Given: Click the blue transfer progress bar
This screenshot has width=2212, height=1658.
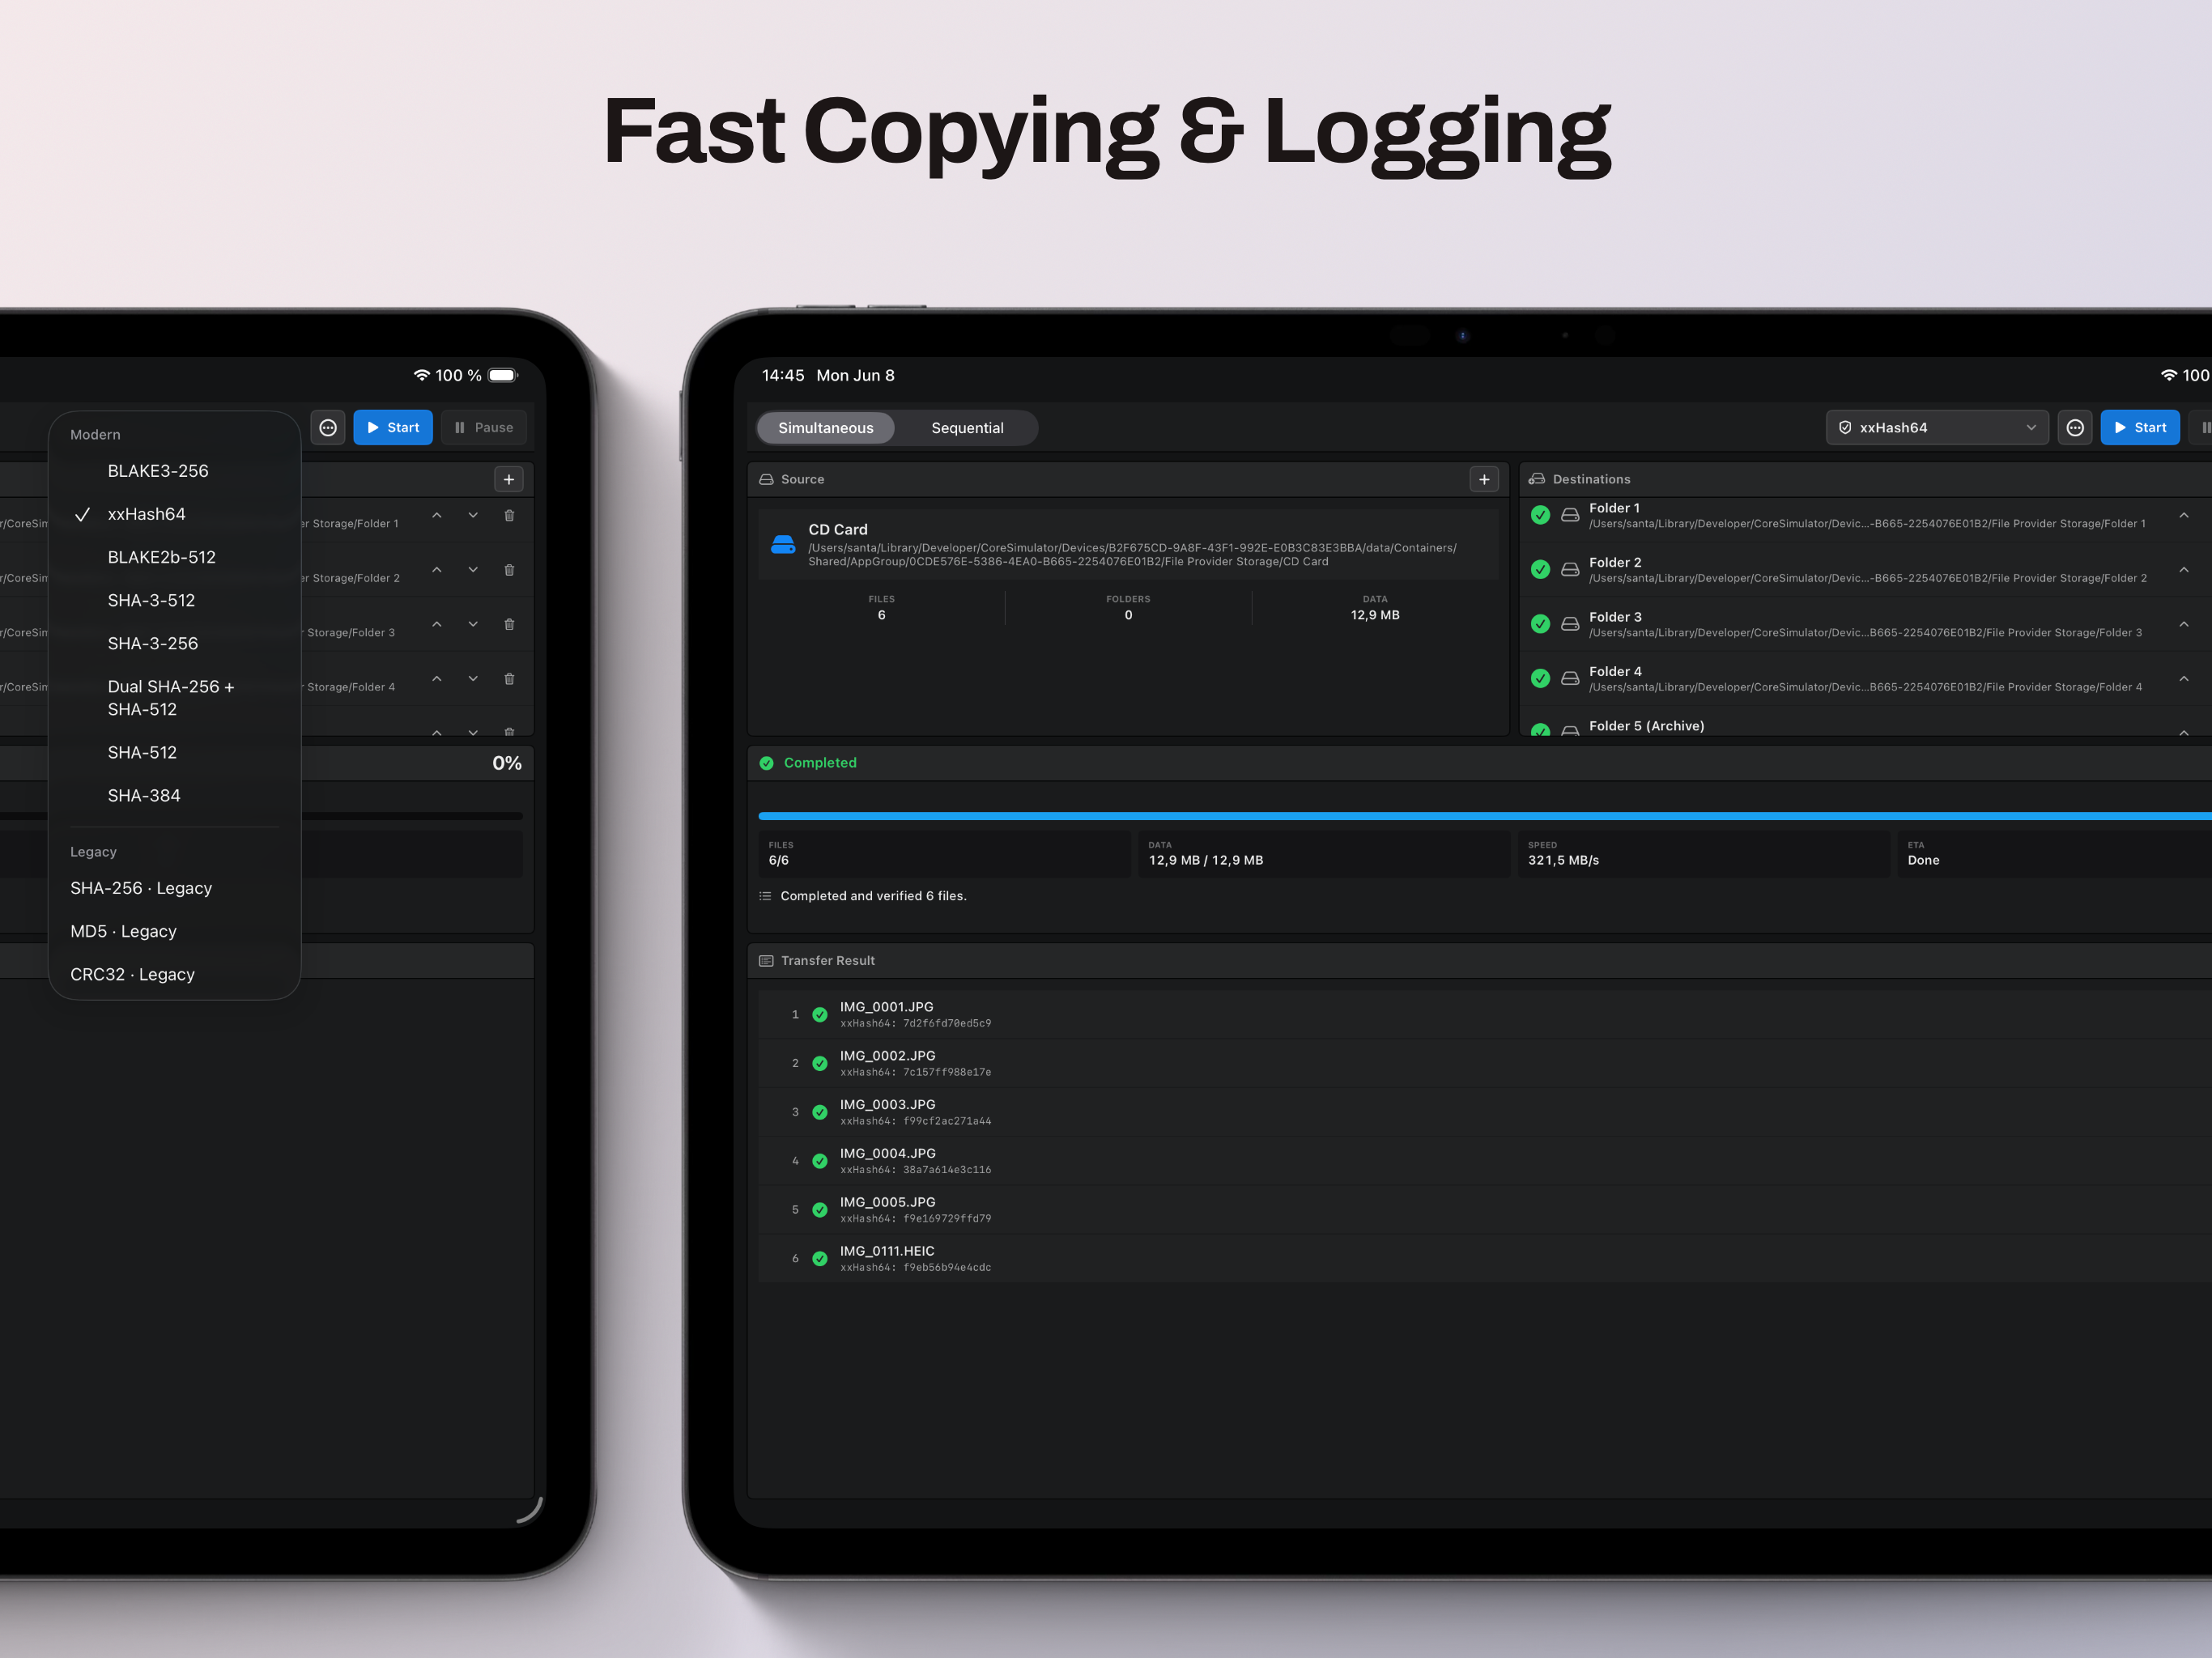Looking at the screenshot, I should 1485,817.
